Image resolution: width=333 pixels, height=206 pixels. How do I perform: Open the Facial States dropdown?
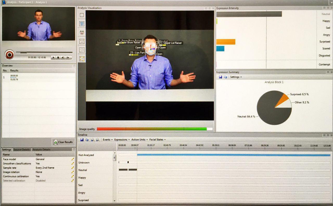click(157, 140)
